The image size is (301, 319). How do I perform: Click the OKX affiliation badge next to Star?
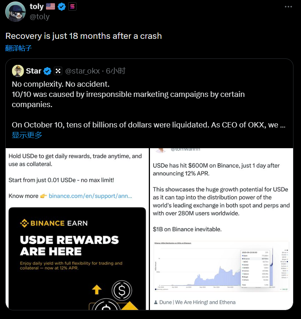pyautogui.click(x=58, y=71)
